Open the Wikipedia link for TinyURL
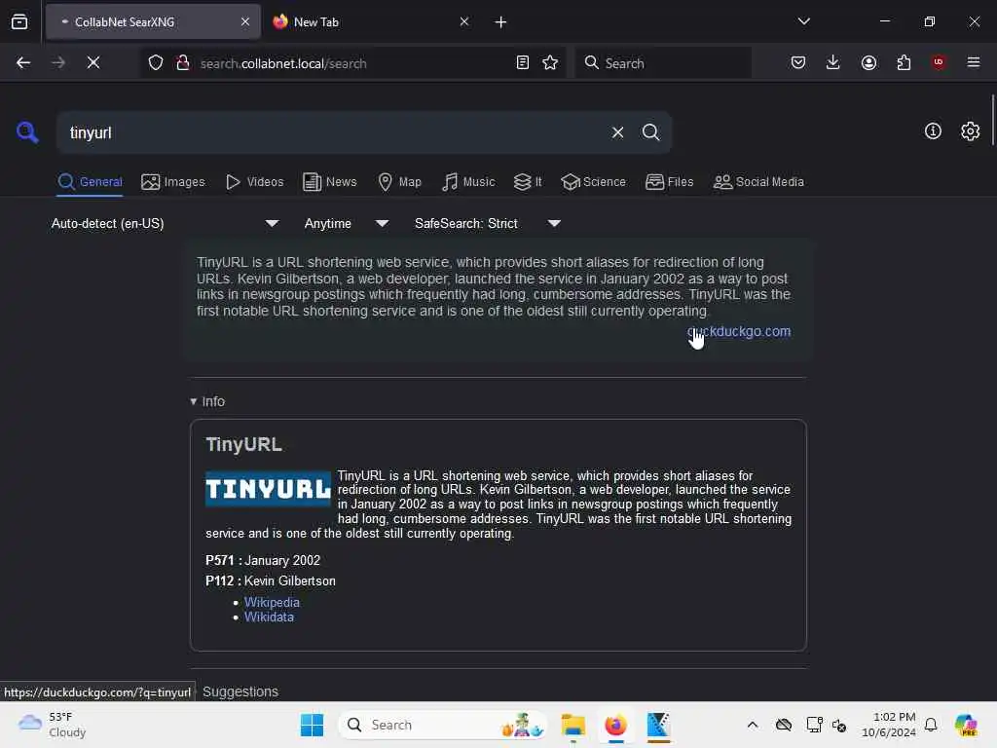The image size is (997, 748). tap(272, 602)
